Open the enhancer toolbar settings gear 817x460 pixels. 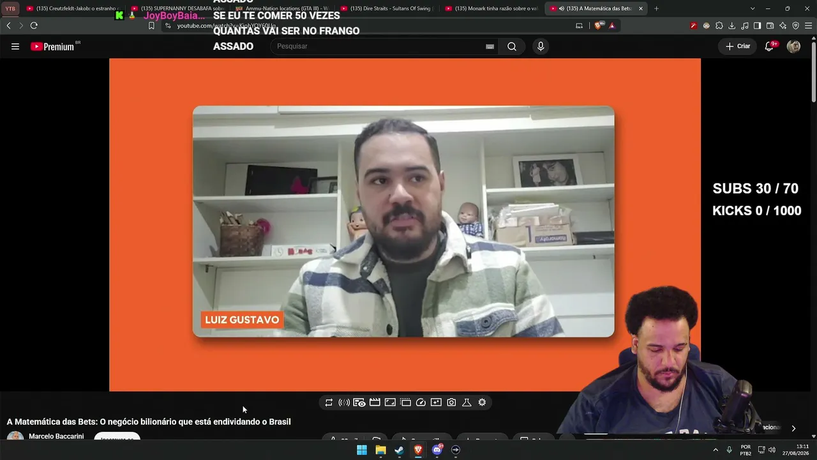482,402
